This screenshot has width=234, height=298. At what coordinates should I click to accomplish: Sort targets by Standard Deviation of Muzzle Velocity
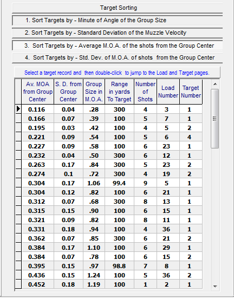pyautogui.click(x=117, y=33)
